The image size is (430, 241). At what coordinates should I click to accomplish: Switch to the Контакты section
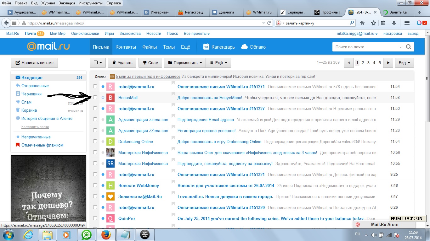tap(126, 47)
